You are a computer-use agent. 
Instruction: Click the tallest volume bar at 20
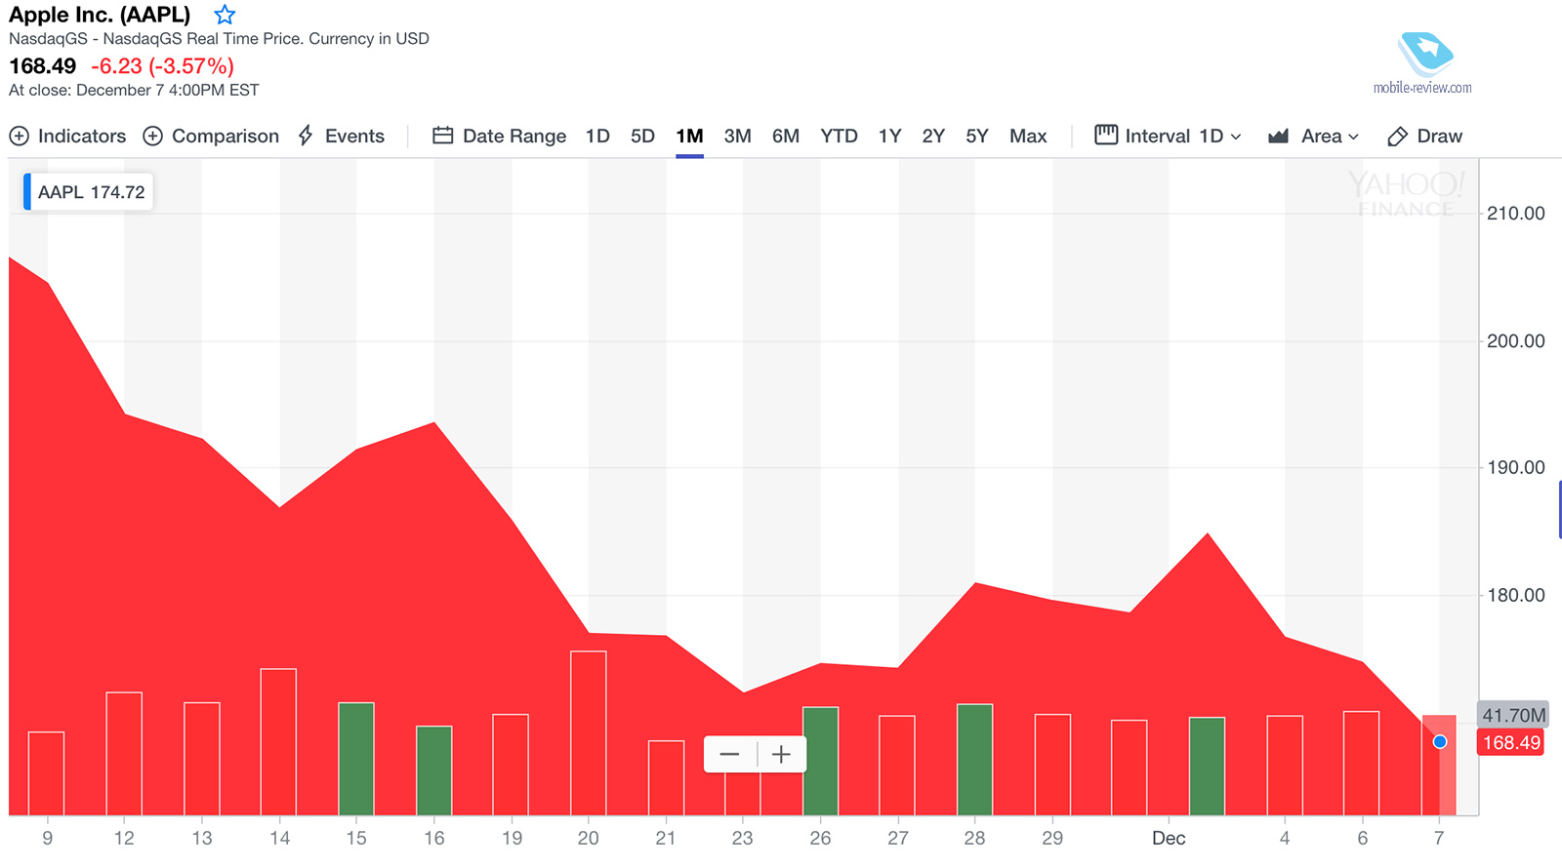[x=589, y=732]
